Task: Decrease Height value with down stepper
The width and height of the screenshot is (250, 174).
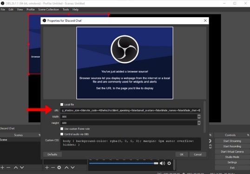Action: click(199, 124)
